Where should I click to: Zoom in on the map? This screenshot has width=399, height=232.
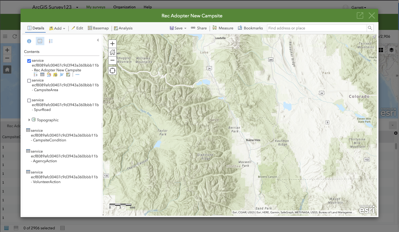click(x=112, y=44)
